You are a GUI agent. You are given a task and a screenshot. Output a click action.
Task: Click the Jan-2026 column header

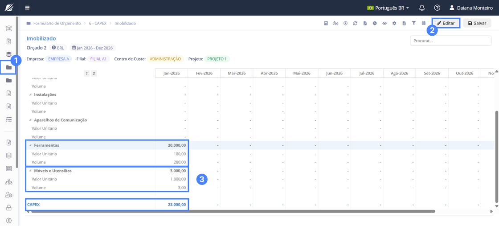coord(172,73)
